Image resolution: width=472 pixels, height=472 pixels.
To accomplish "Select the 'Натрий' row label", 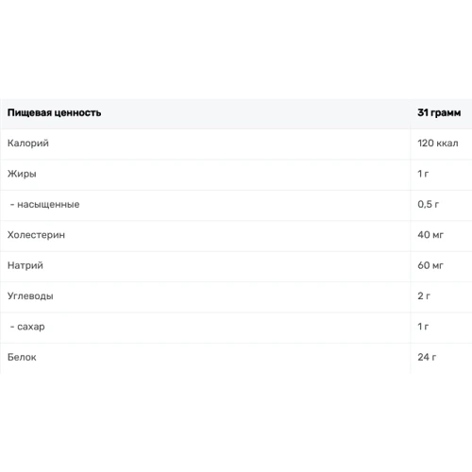I will [25, 265].
